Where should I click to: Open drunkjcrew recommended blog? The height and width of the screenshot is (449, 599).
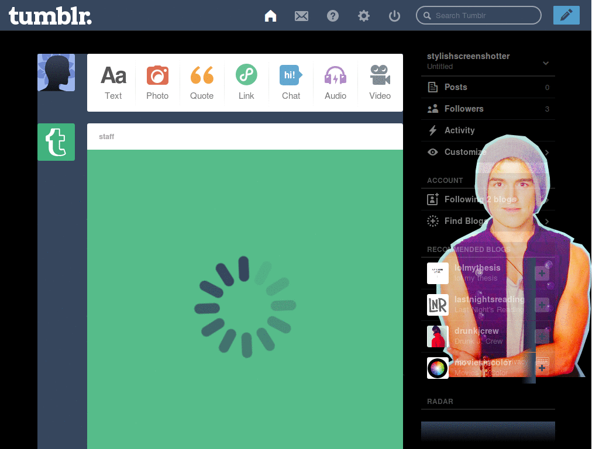[476, 331]
